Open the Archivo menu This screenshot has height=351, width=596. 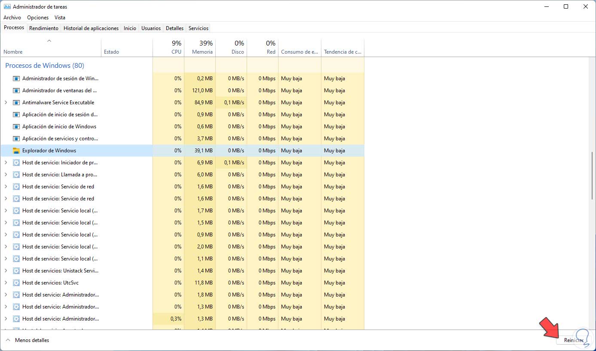click(x=12, y=18)
